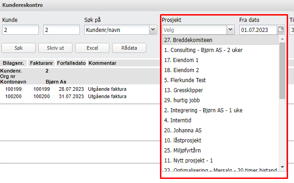Click the project list scrollbar up arrow
The image size is (294, 183).
[x=282, y=39]
